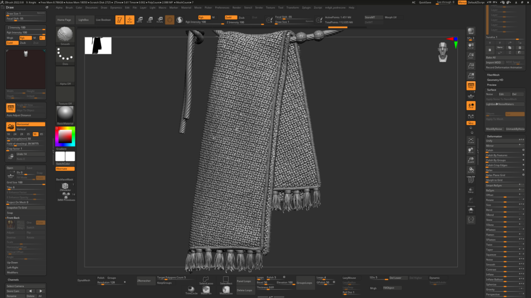Open the Dots stroke picker
Screen dimensions: 531x298
pos(65,55)
